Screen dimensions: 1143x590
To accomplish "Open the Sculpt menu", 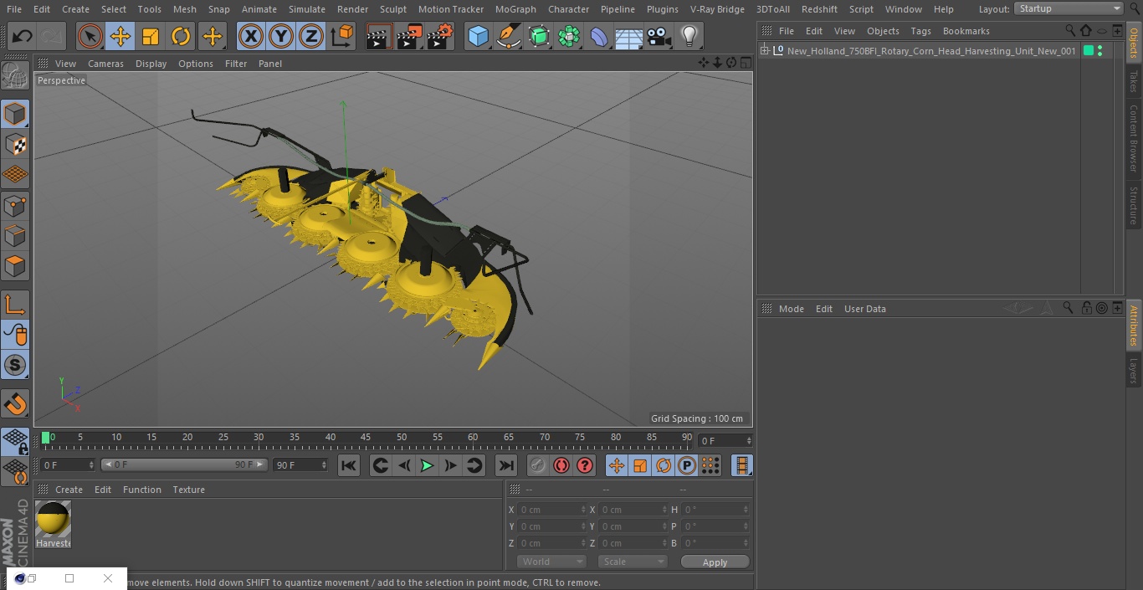I will tap(393, 9).
